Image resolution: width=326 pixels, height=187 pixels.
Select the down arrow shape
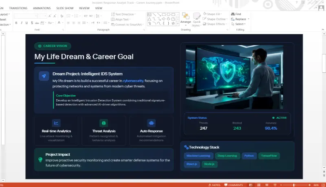click(168, 19)
